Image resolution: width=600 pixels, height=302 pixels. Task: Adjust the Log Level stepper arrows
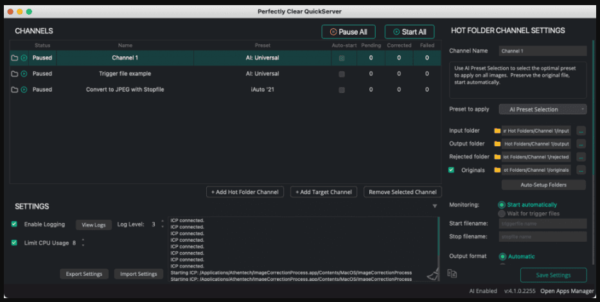pyautogui.click(x=163, y=224)
